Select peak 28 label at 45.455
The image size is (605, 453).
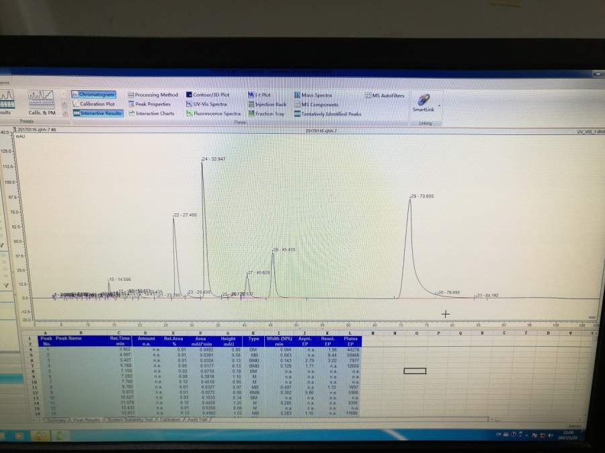point(284,249)
